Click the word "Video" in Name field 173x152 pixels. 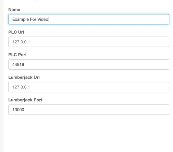(43, 19)
